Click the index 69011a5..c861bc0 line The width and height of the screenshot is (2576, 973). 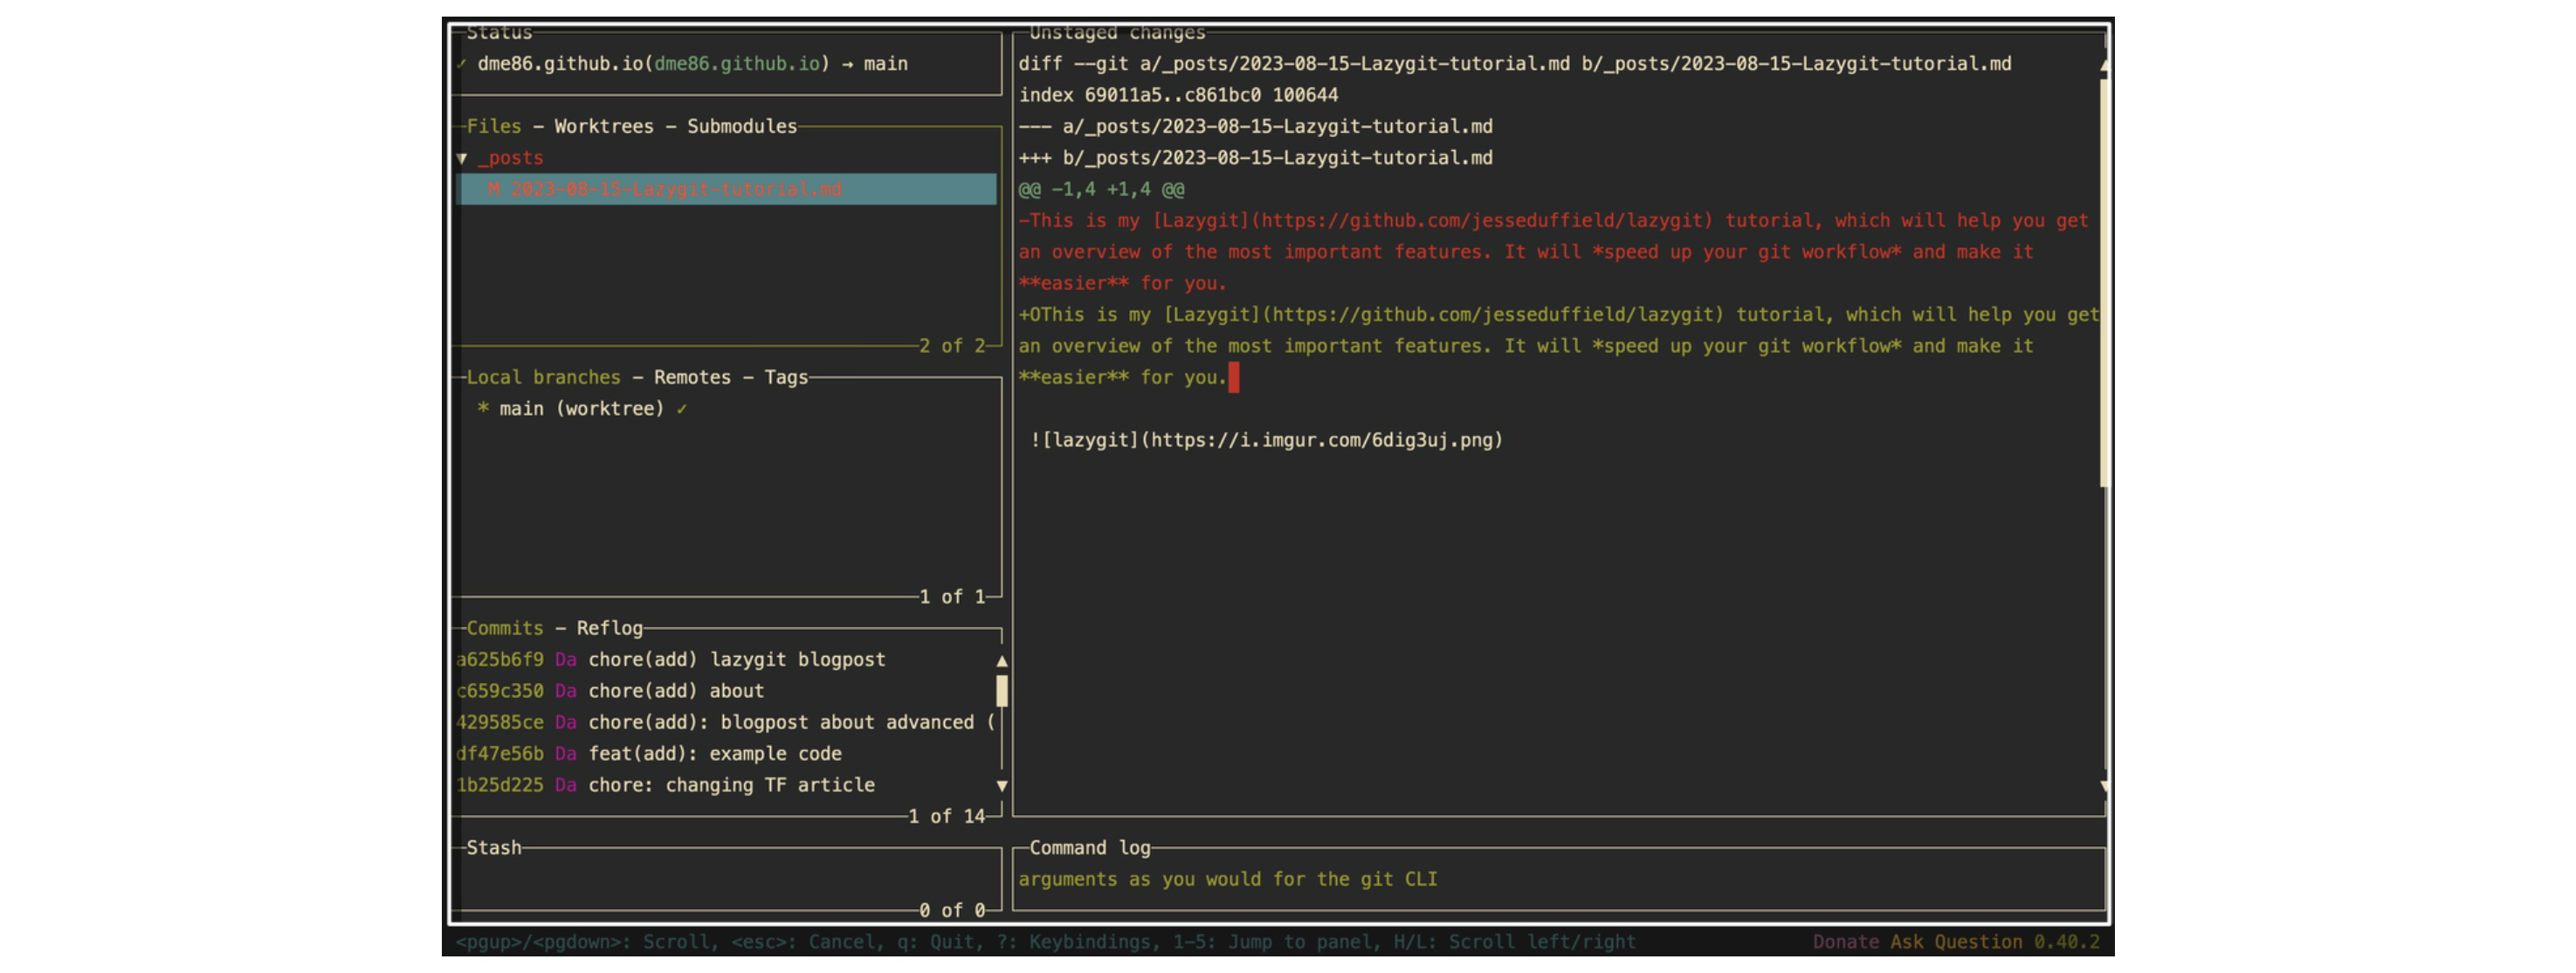(x=1178, y=95)
